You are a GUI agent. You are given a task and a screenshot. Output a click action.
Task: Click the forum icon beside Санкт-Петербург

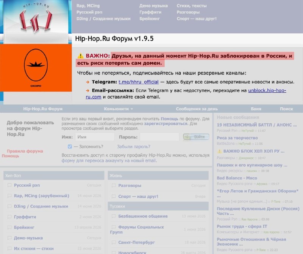(114, 242)
